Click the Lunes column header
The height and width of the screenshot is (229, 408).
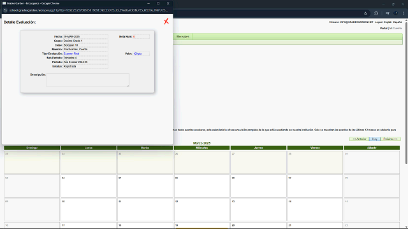click(89, 148)
